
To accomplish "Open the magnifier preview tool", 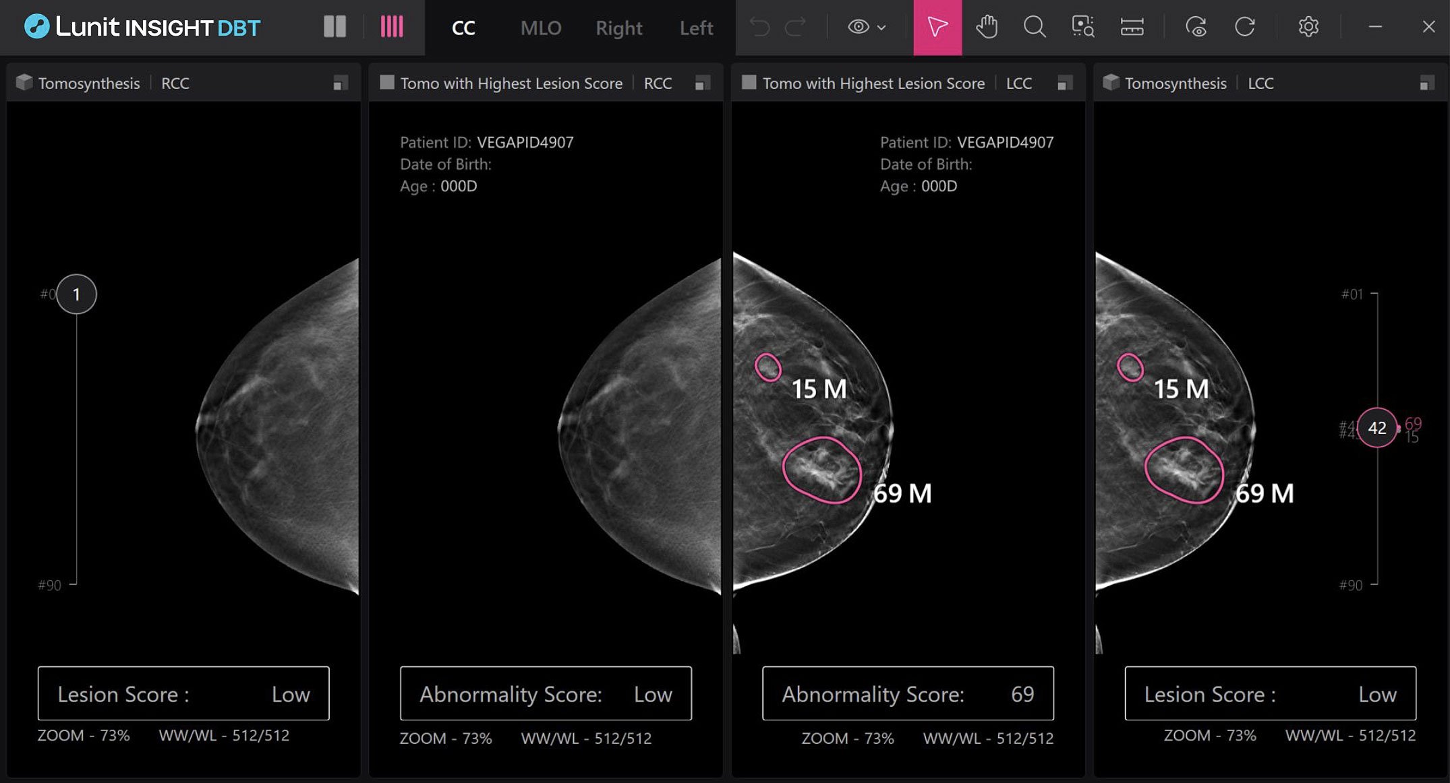I will click(1081, 27).
